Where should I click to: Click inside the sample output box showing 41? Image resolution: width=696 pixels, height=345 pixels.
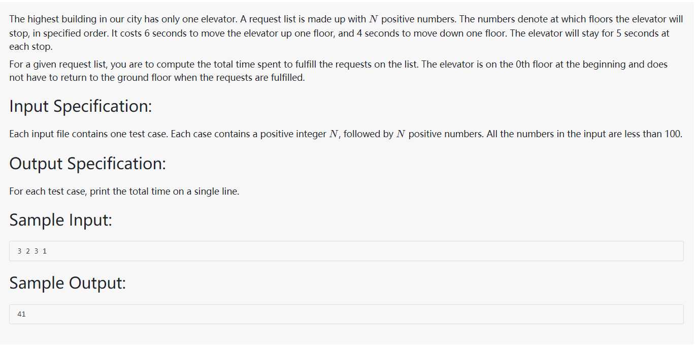coord(346,314)
